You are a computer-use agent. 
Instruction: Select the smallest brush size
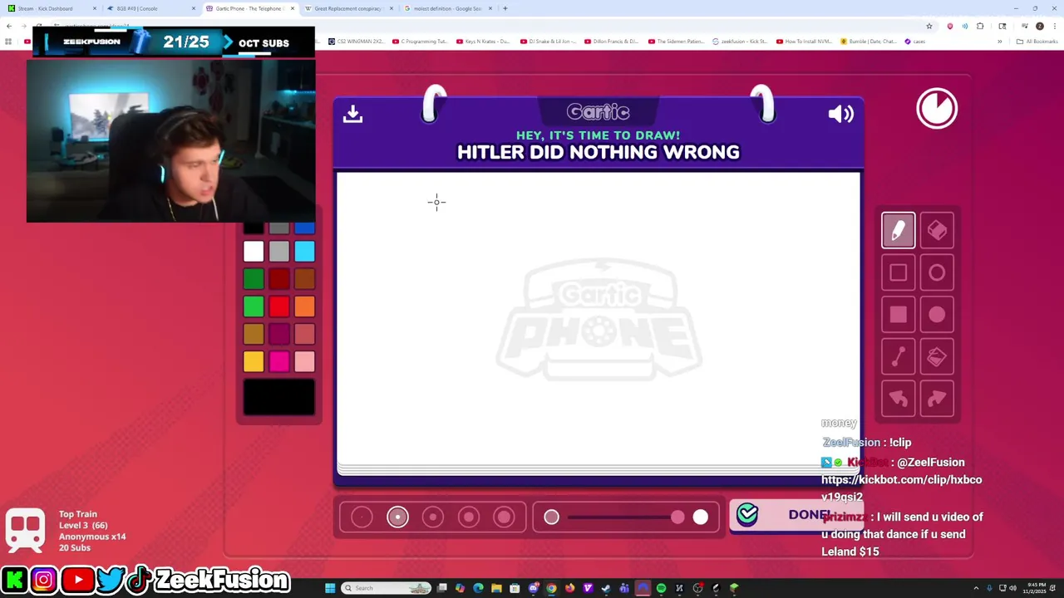(x=362, y=517)
